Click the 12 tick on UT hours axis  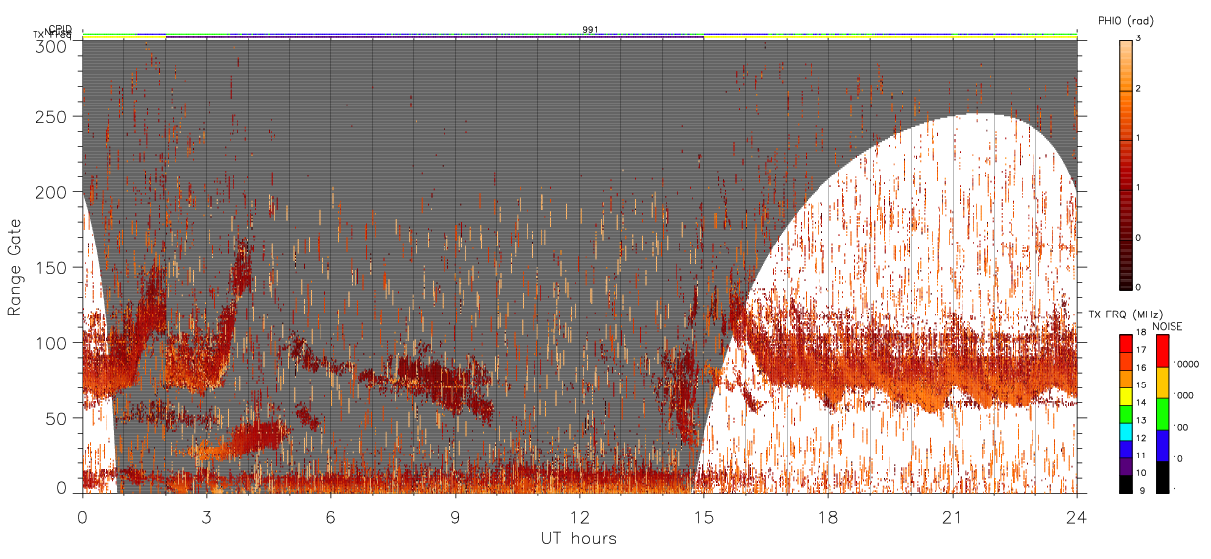tap(579, 516)
